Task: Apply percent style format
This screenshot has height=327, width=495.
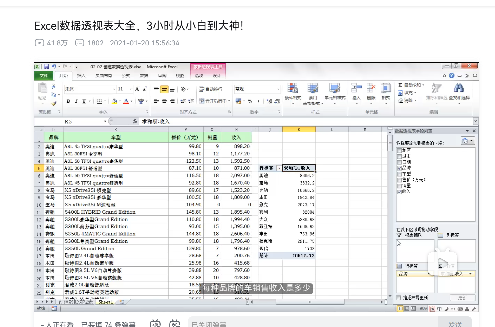Action: pos(250,101)
